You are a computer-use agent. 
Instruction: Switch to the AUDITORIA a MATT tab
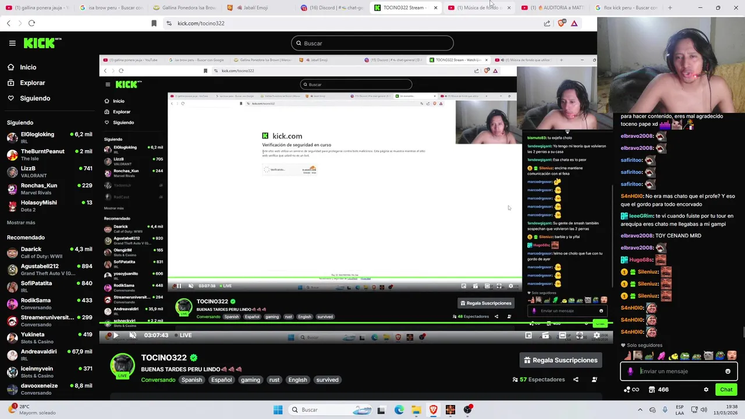(x=554, y=8)
